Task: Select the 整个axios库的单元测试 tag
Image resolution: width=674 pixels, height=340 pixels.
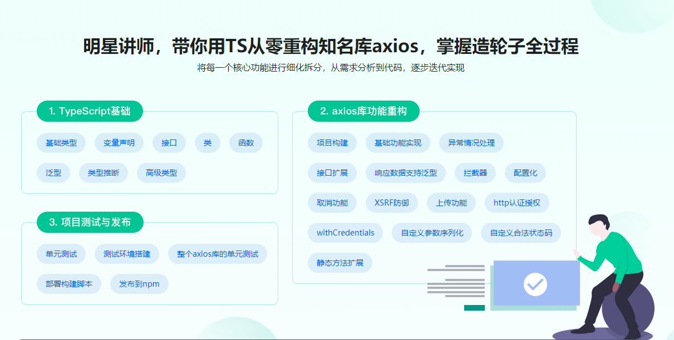Action: 218,254
